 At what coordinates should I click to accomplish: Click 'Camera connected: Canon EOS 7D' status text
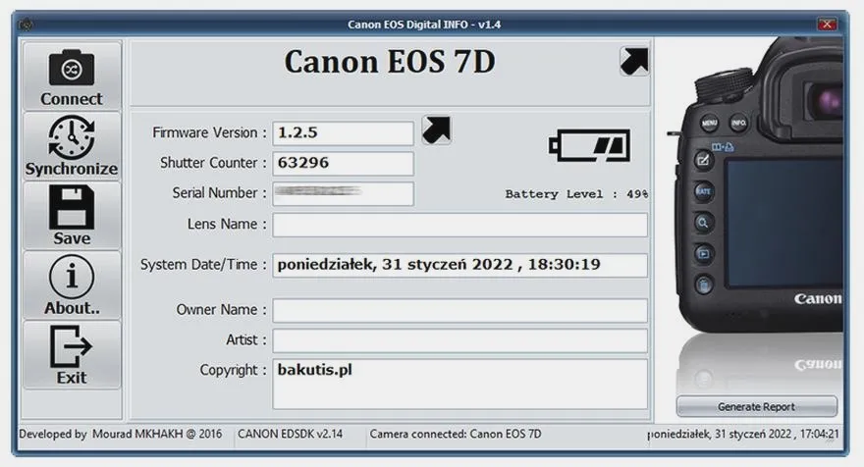(x=456, y=434)
